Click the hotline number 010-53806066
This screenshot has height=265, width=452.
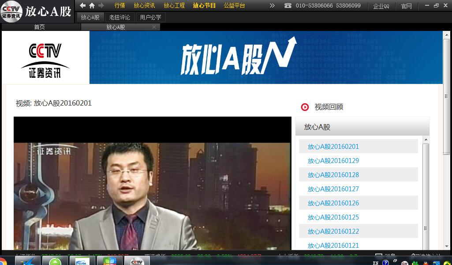[x=314, y=5]
